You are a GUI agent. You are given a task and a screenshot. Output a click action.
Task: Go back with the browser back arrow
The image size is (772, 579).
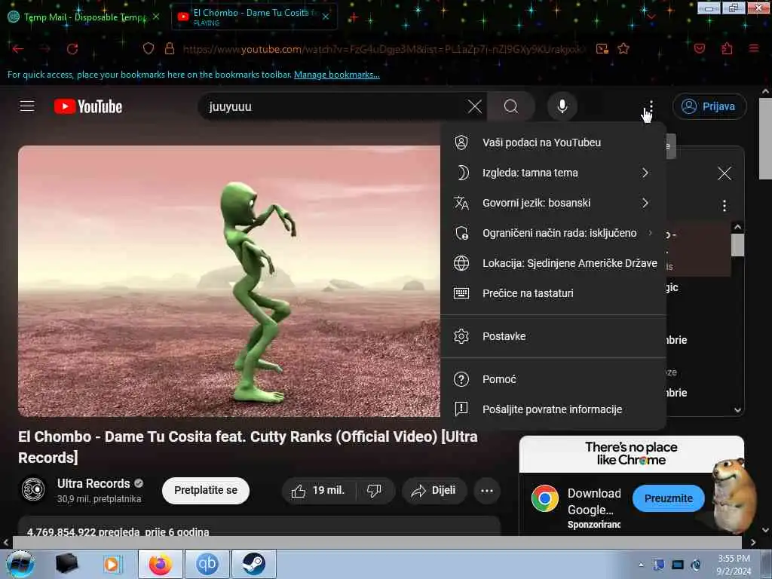click(18, 49)
